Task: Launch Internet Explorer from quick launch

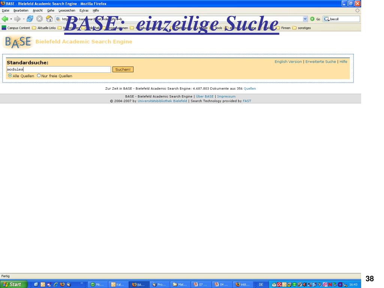Action: coord(56,285)
